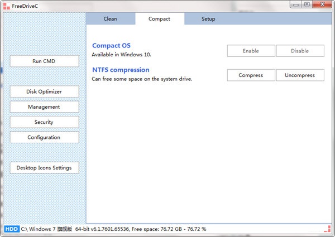Click the free space status text
The height and width of the screenshot is (237, 335).
(x=169, y=229)
